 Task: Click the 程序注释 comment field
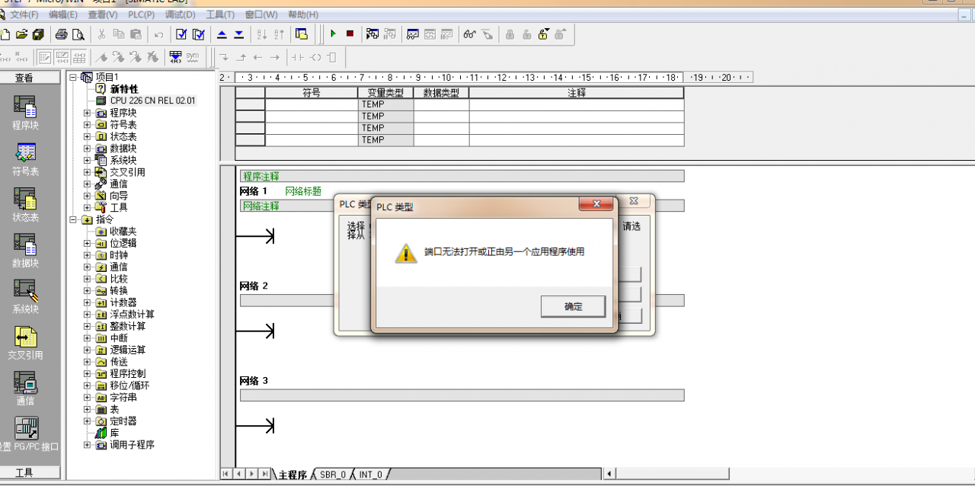pyautogui.click(x=462, y=176)
